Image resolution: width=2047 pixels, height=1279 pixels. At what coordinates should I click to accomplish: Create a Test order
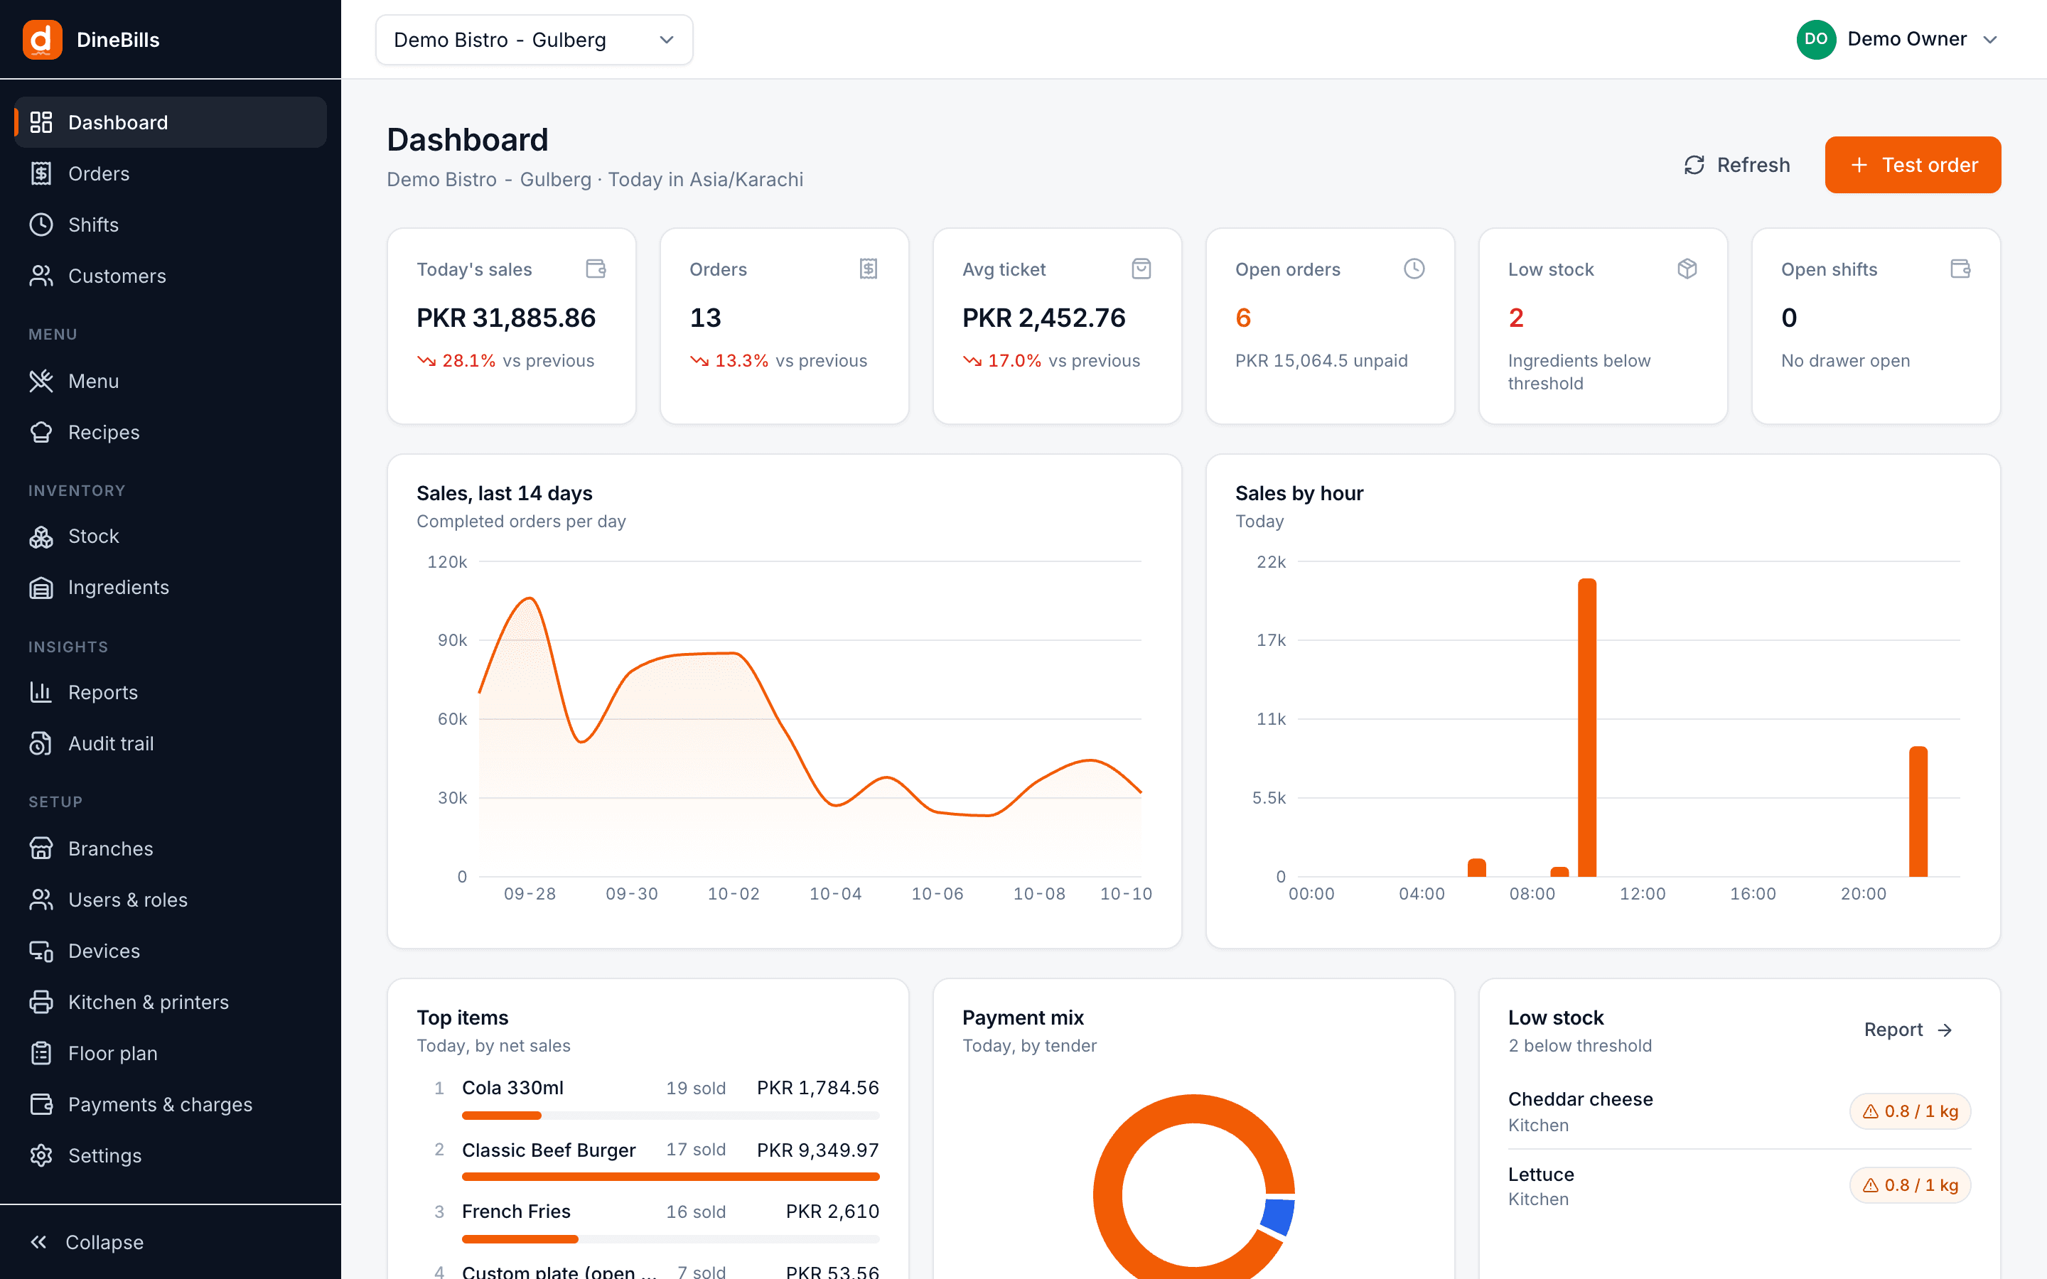pyautogui.click(x=1912, y=165)
